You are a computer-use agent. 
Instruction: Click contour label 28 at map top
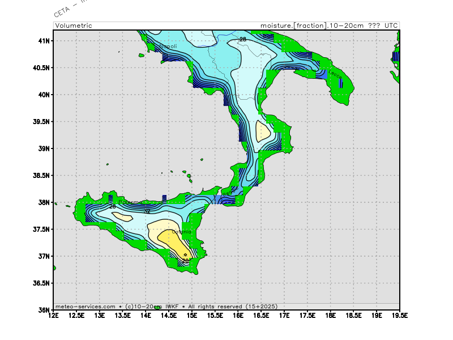pos(242,40)
